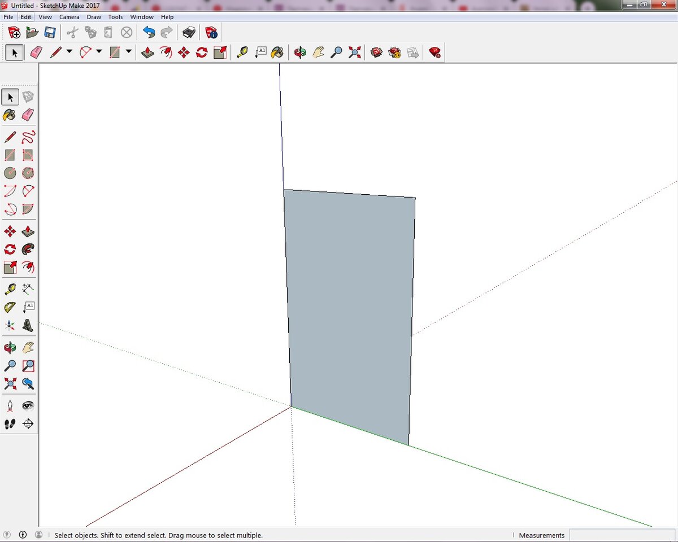The width and height of the screenshot is (678, 542).
Task: Click the sign-in profile status bar icon
Action: 39,535
